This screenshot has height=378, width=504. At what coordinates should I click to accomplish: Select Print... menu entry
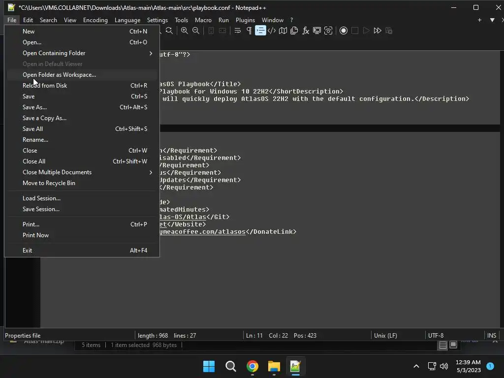(82, 224)
